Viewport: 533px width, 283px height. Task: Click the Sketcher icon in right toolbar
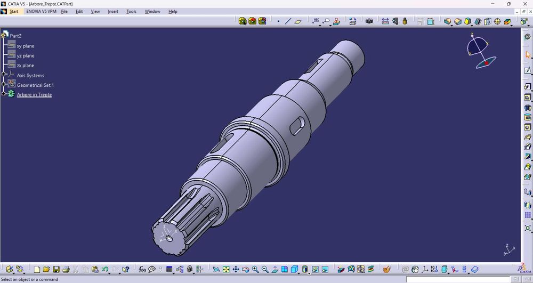coord(528,70)
